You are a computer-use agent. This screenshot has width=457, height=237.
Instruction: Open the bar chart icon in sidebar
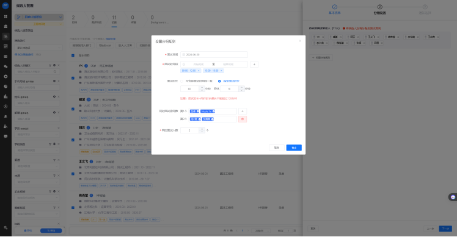[5, 96]
